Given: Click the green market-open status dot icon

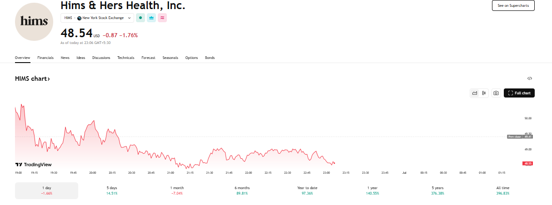Looking at the screenshot, I should pos(141,18).
